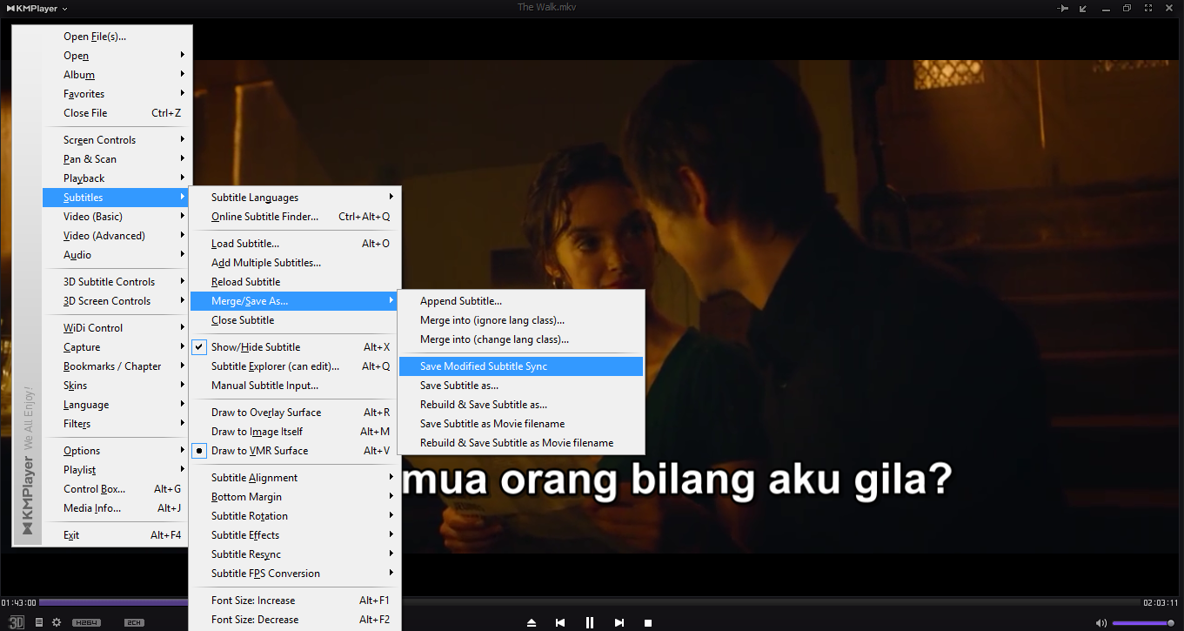
Task: Select Save Subtitle as Movie filename
Action: point(521,424)
